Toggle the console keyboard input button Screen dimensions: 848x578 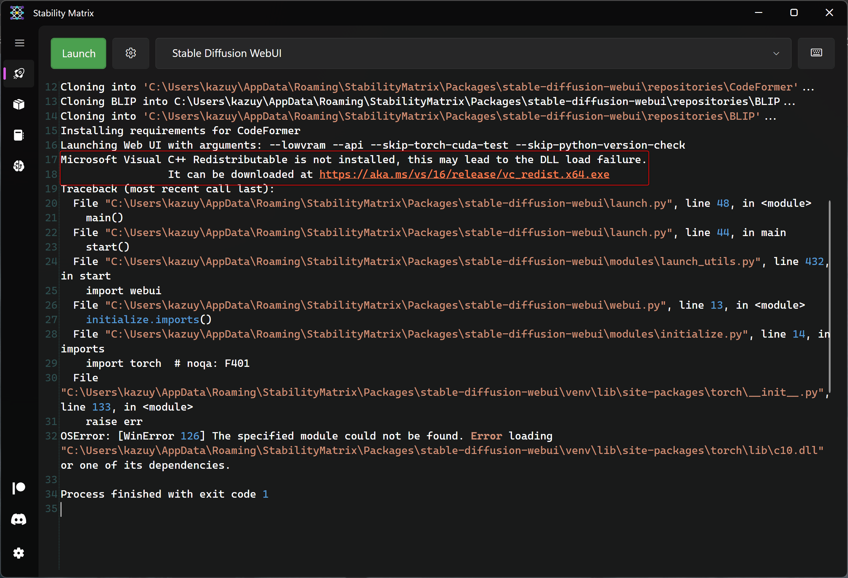[816, 53]
